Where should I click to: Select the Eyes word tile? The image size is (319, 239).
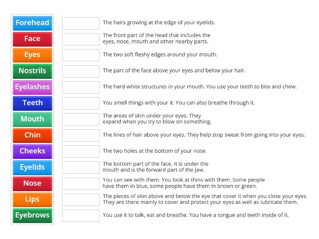click(32, 55)
